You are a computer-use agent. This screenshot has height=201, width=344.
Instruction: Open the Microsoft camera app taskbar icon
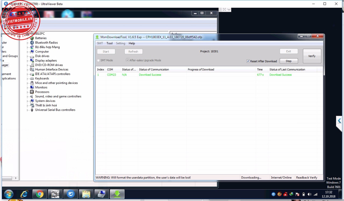(55, 194)
